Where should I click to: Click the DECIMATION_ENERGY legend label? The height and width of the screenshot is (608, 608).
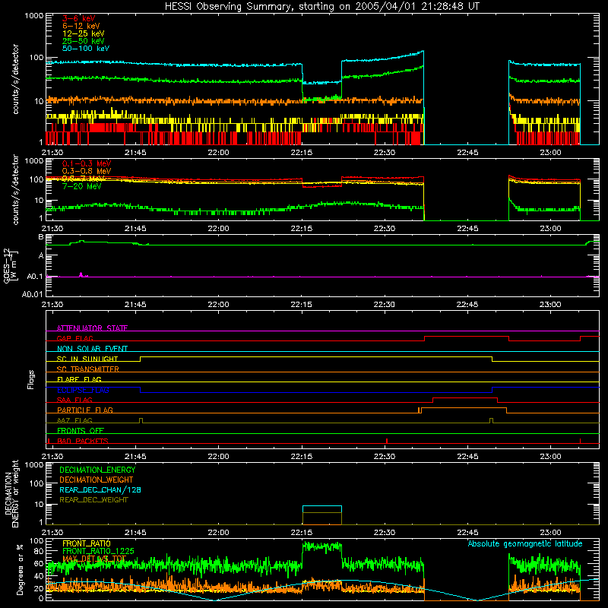(x=97, y=470)
